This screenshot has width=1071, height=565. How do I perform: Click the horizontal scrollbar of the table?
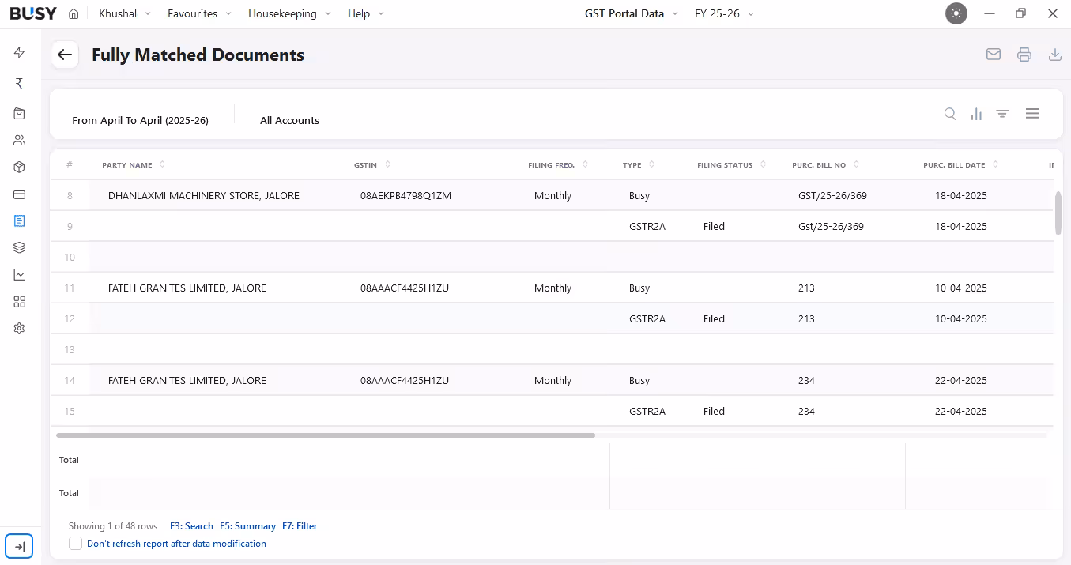click(x=326, y=435)
